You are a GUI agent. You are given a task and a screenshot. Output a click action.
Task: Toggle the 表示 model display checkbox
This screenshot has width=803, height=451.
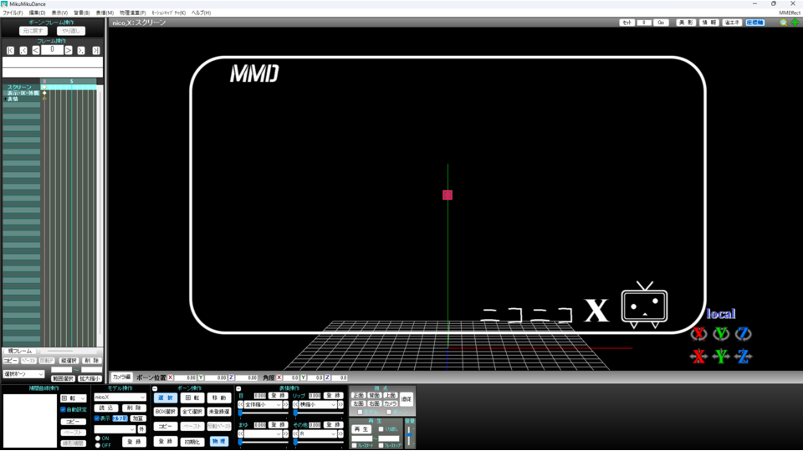[97, 418]
